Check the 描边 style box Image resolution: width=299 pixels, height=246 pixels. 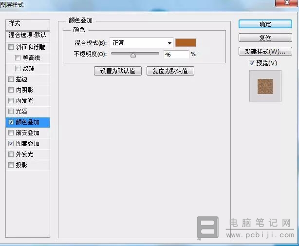tap(11, 79)
